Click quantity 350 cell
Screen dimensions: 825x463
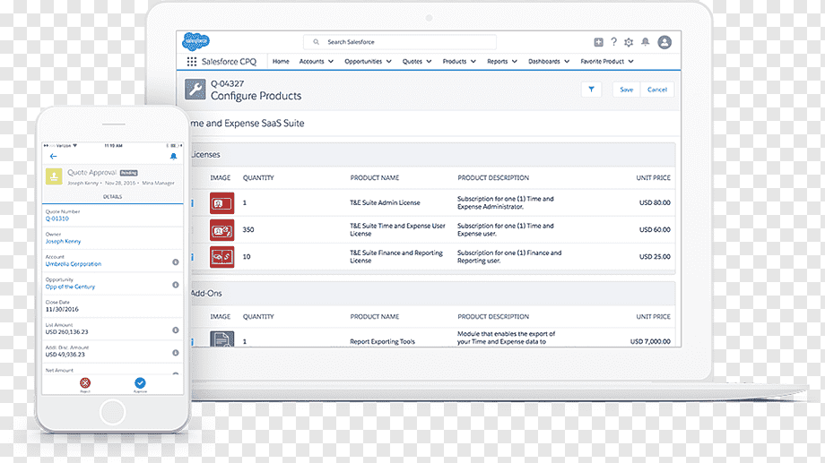click(x=248, y=229)
